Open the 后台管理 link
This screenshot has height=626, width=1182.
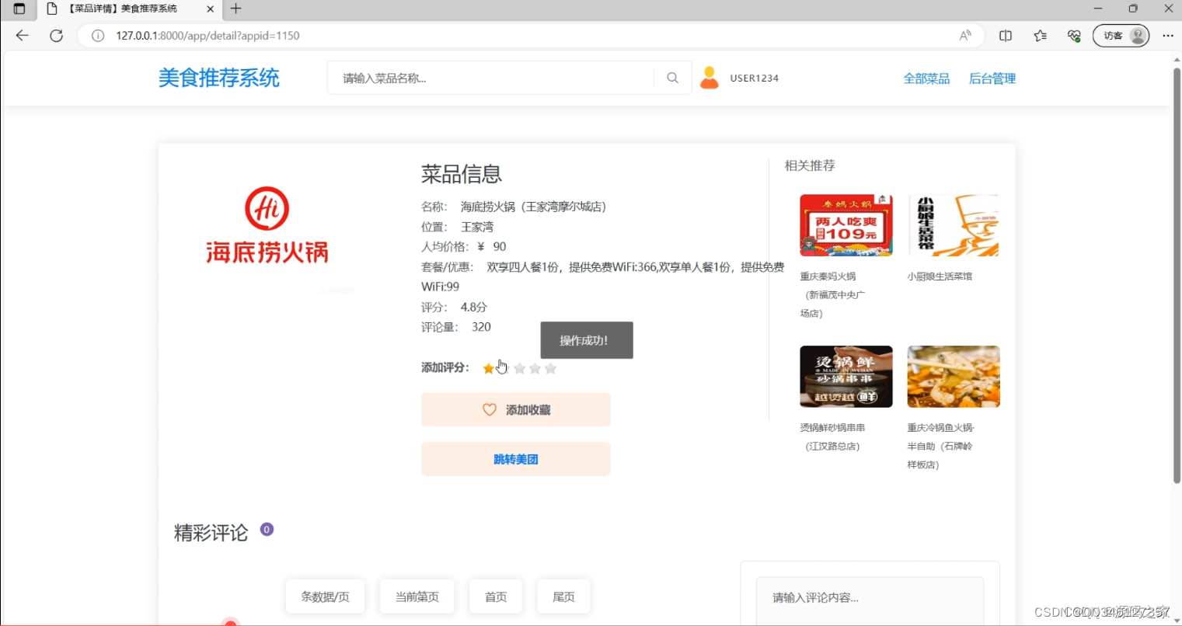tap(992, 78)
